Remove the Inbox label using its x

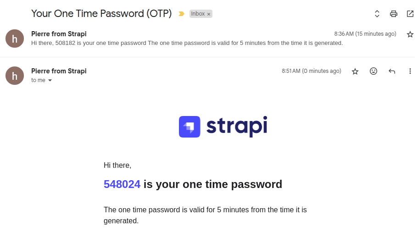[209, 14]
